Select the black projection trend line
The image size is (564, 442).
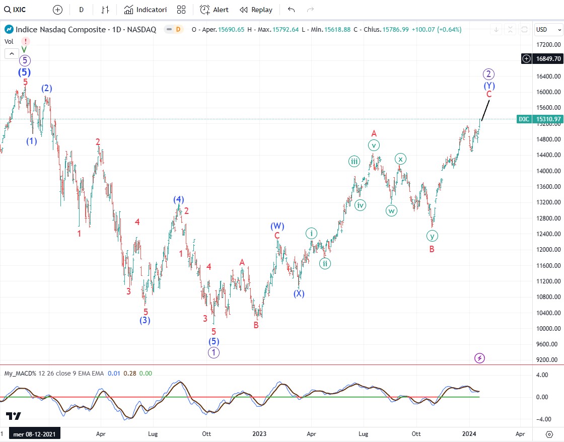[x=485, y=110]
